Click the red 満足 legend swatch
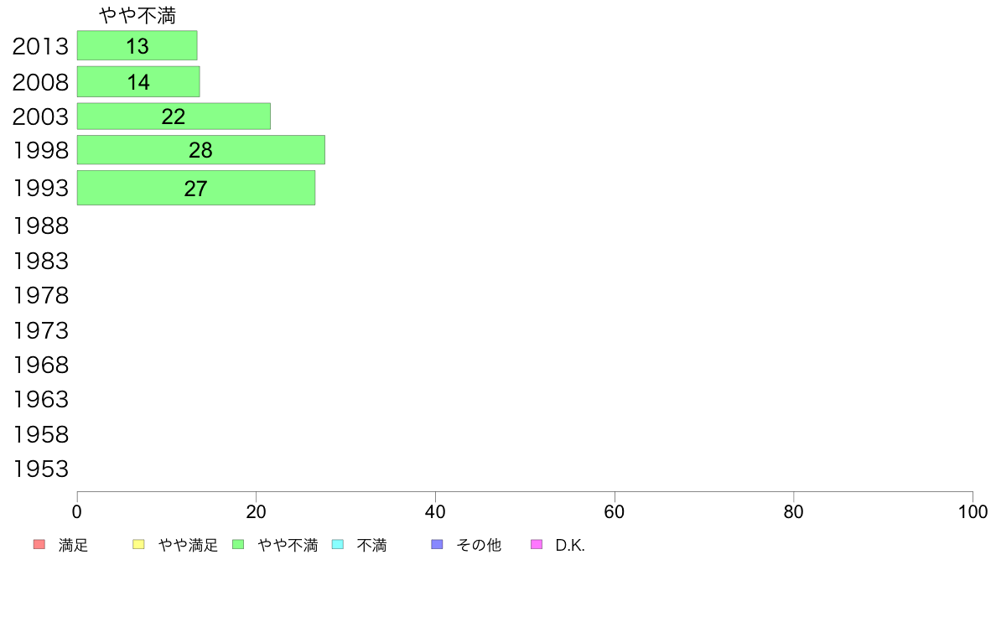Screen dimensions: 996x617 tap(39, 545)
